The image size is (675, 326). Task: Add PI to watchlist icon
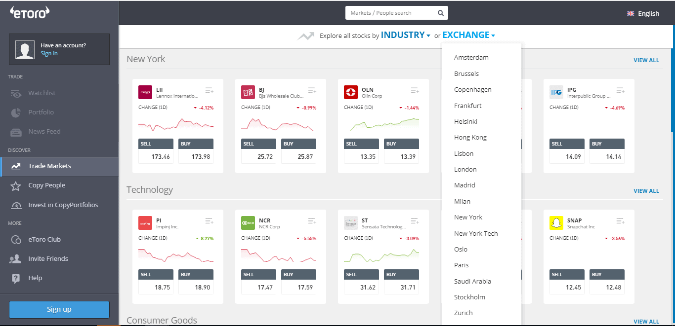[x=210, y=221]
